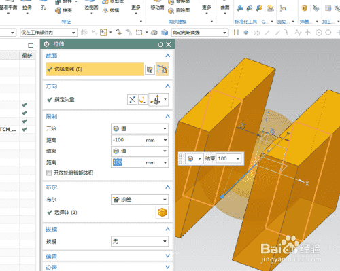The image size is (340, 271).
Task: Expand the 偏置 section
Action: click(167, 256)
